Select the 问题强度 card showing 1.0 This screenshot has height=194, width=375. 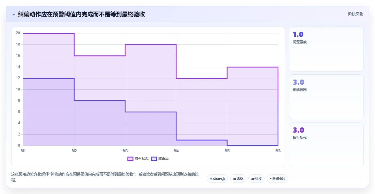326,49
